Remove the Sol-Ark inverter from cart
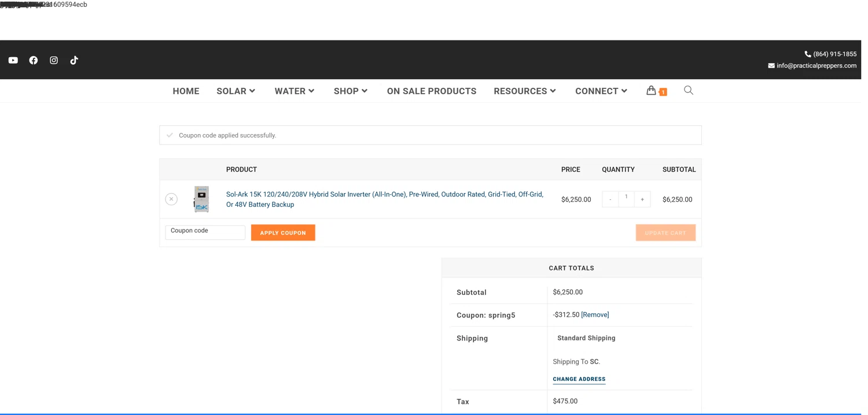The width and height of the screenshot is (868, 415). (x=171, y=199)
